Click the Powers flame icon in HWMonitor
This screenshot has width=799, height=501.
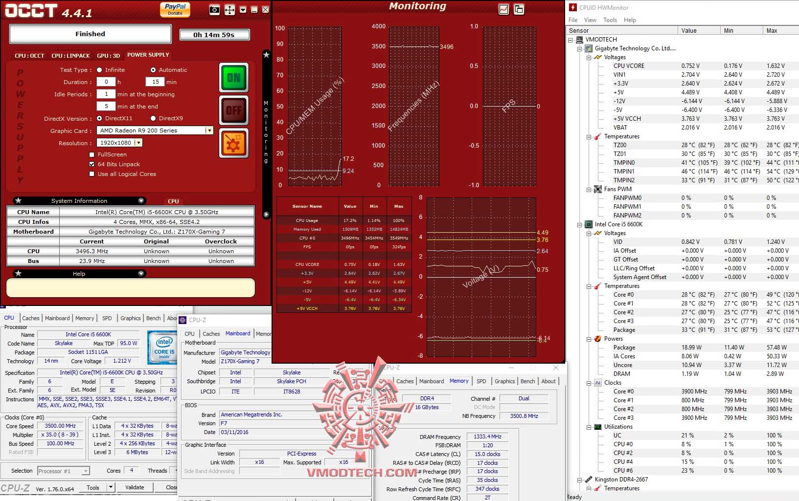(x=597, y=339)
